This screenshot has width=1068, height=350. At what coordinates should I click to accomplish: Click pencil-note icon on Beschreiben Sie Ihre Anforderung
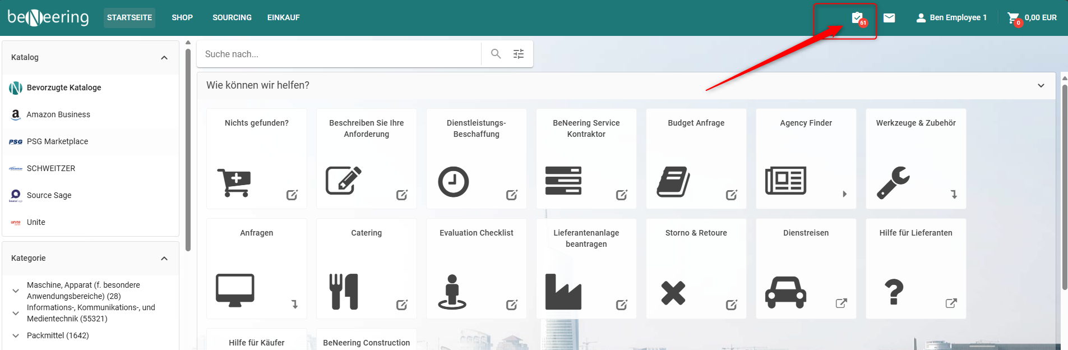click(x=343, y=181)
